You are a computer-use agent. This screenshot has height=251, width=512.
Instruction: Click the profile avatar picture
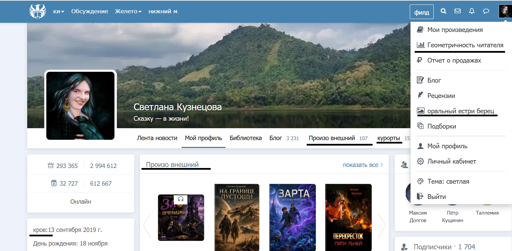coord(80,105)
